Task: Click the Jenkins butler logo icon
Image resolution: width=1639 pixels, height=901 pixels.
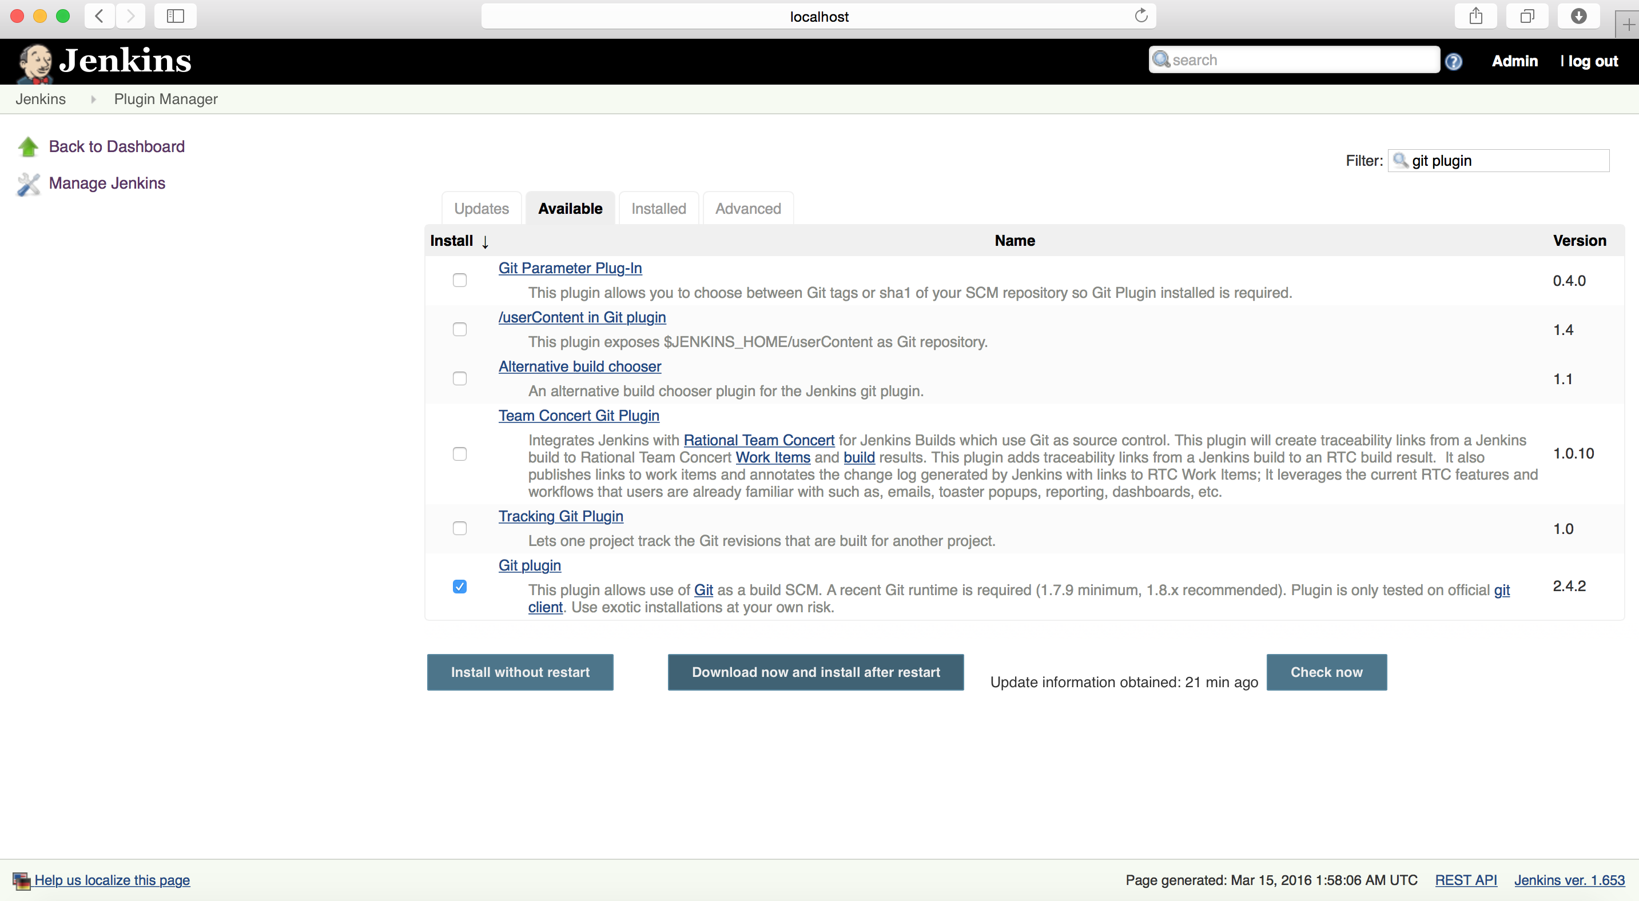Action: coord(35,63)
